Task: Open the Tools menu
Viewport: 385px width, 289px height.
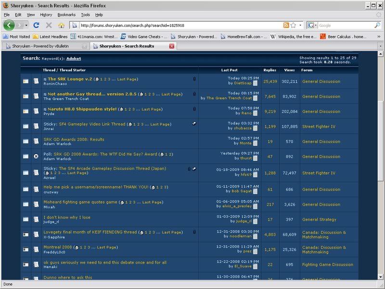Action: click(x=86, y=15)
